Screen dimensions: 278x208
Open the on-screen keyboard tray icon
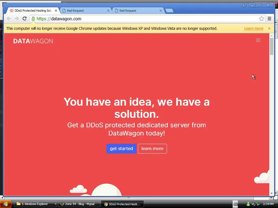tap(235, 204)
